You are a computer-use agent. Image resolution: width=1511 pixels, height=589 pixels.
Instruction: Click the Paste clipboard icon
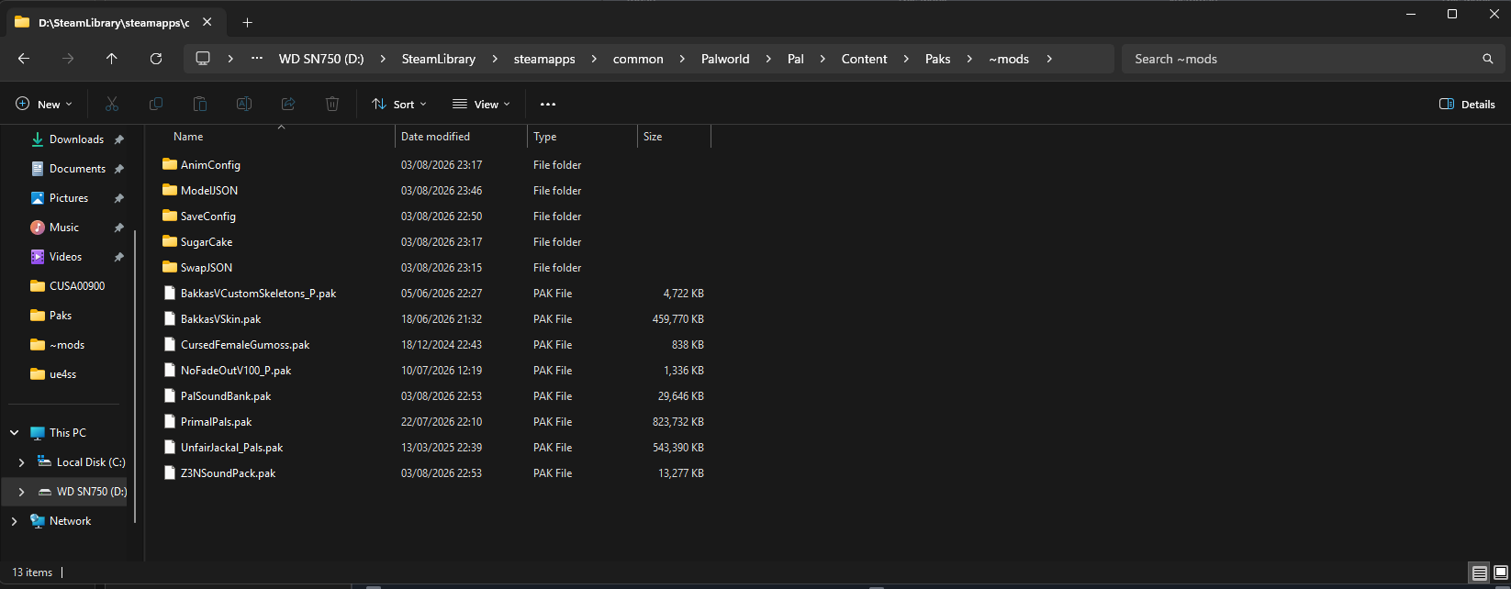click(x=200, y=104)
